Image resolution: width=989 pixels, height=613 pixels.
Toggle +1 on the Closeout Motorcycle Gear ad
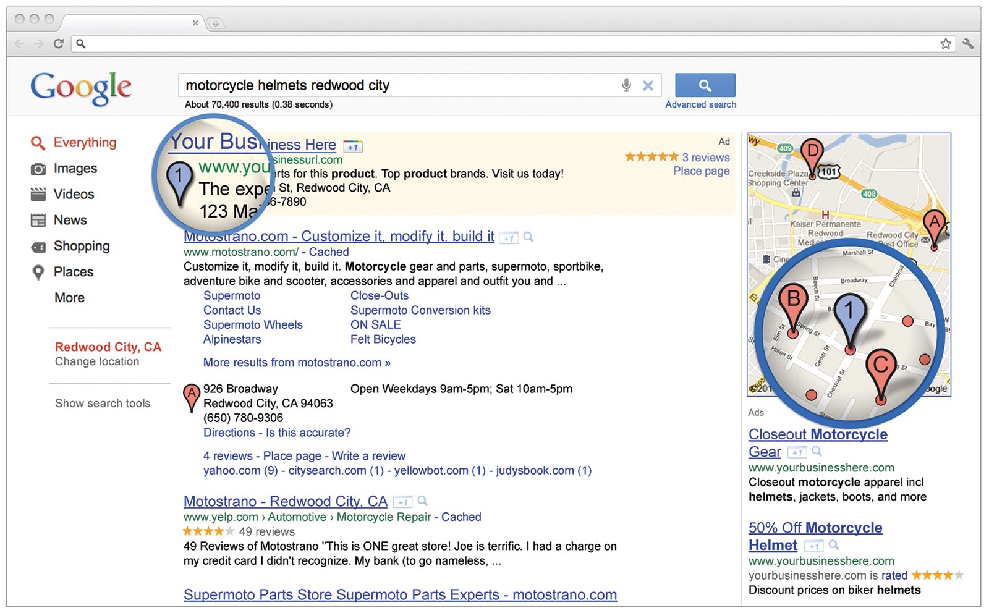(797, 453)
